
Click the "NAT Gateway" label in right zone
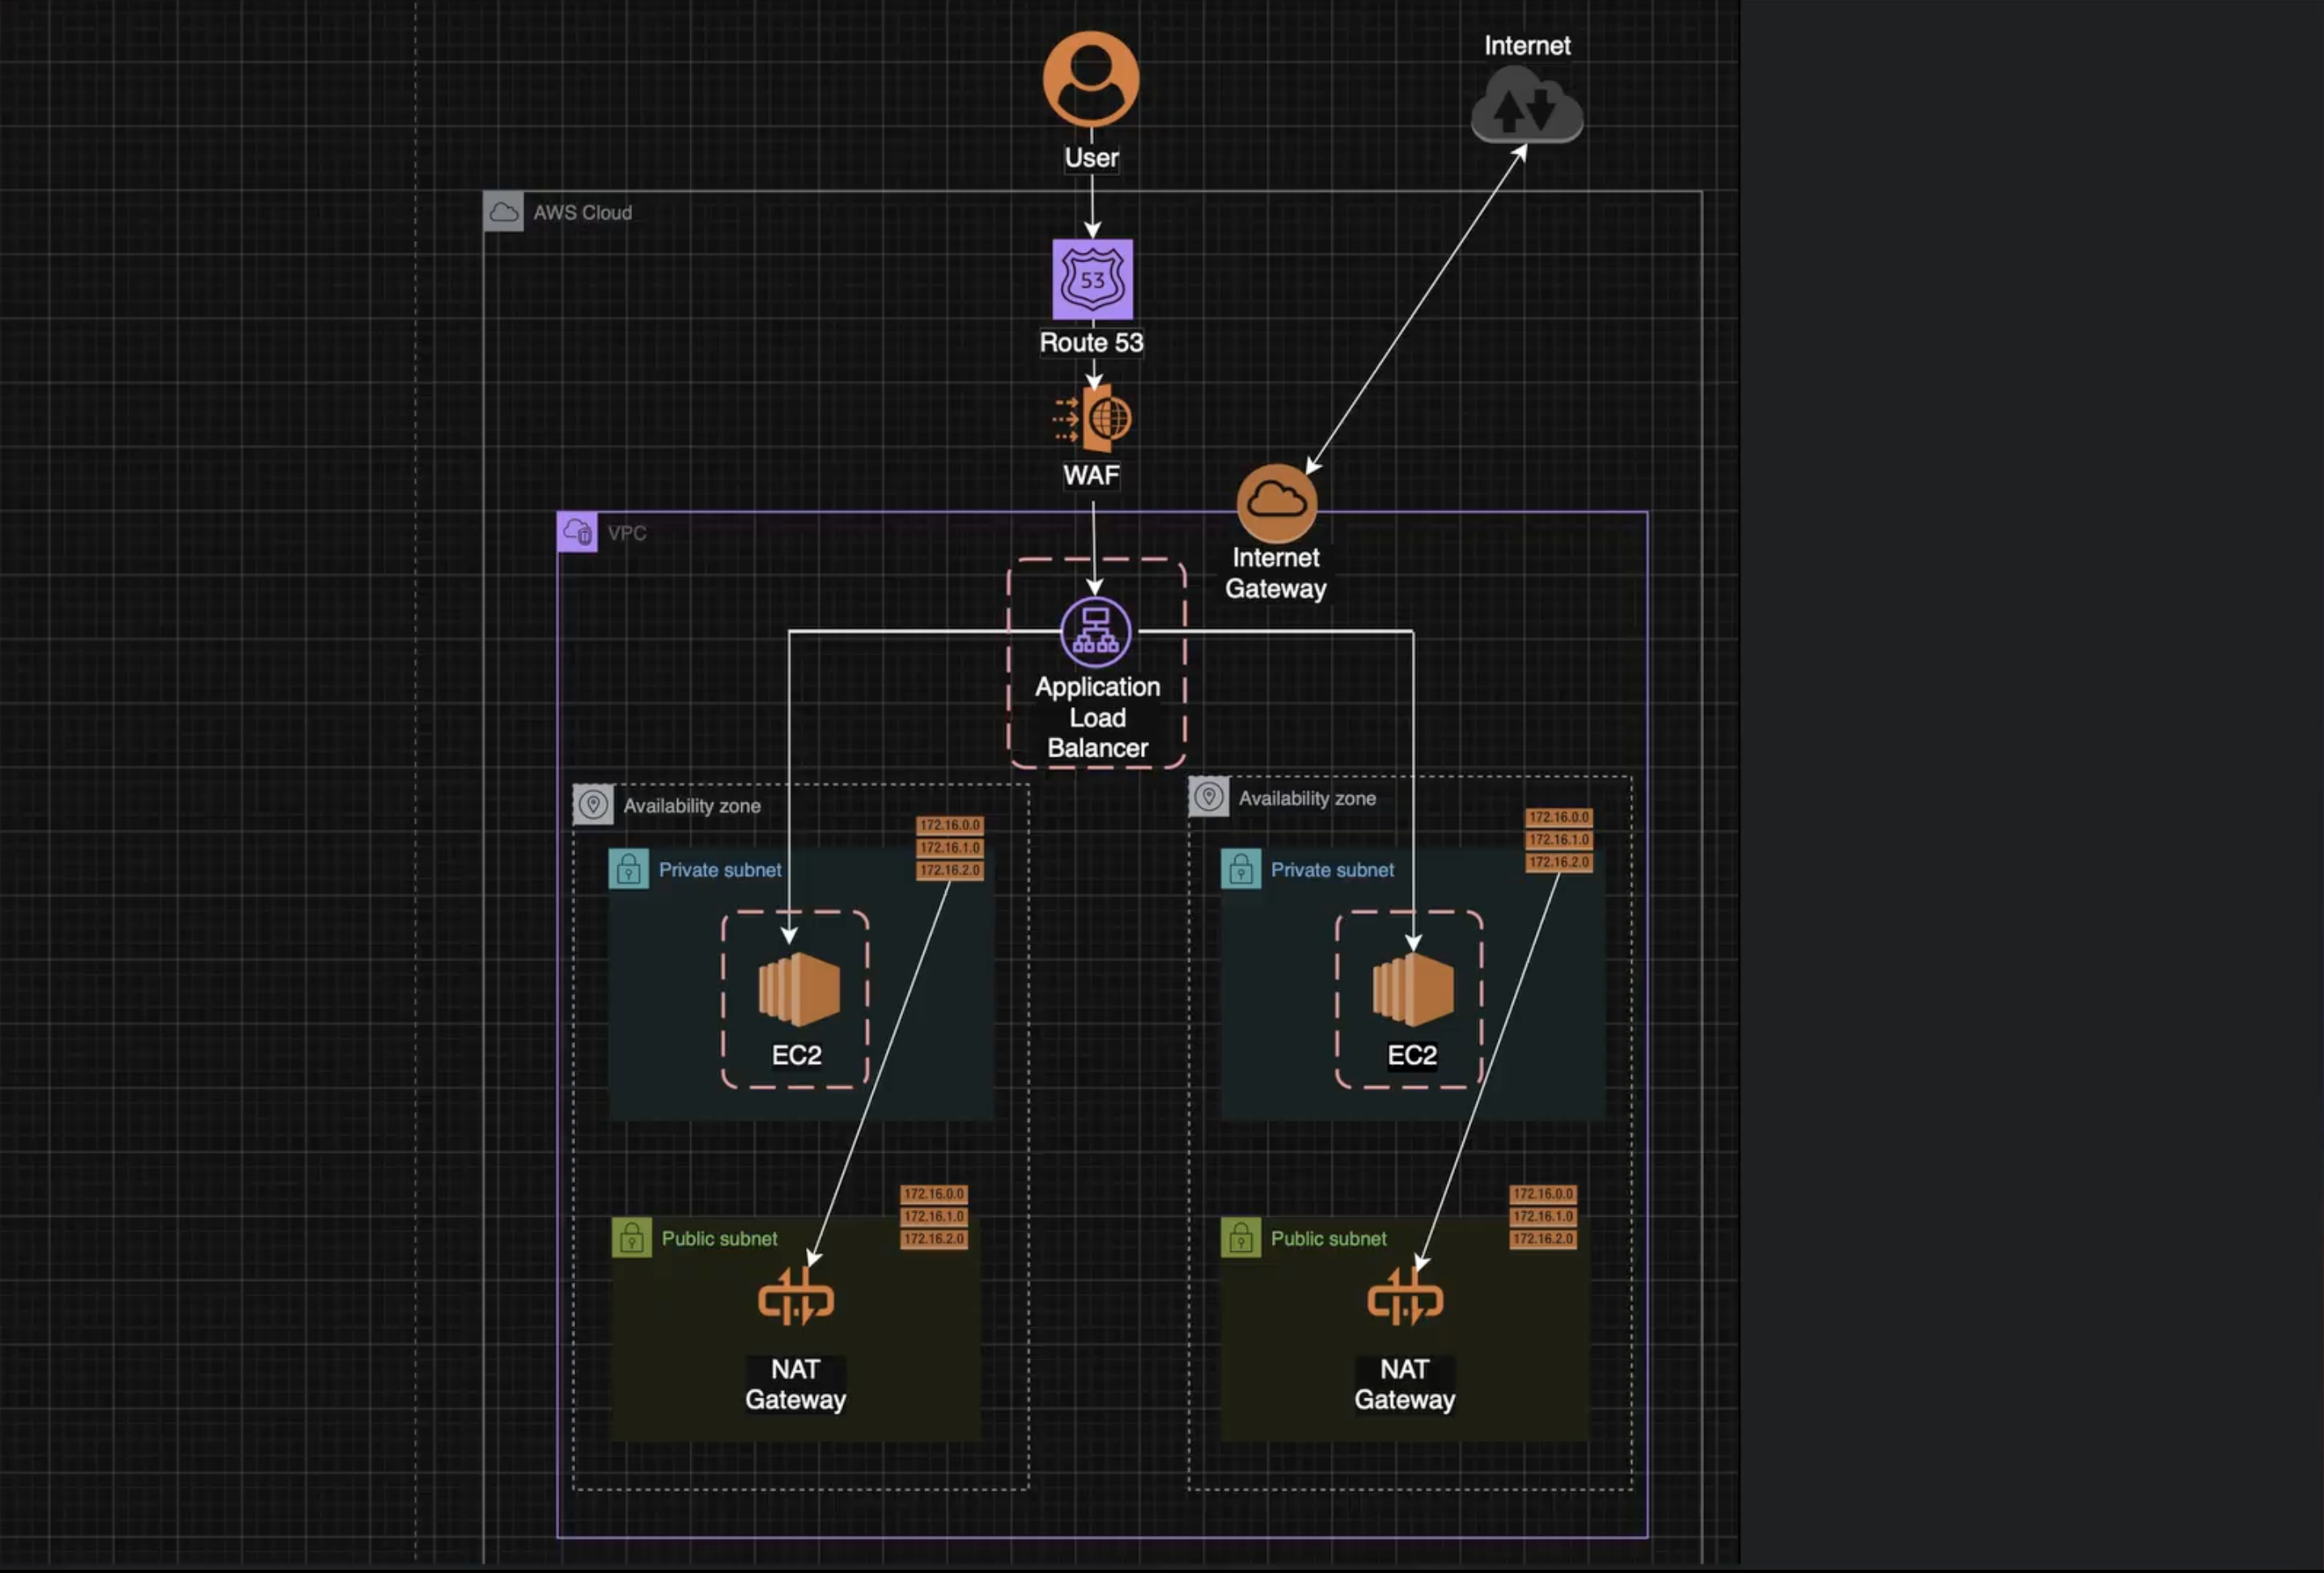pyautogui.click(x=1404, y=1384)
